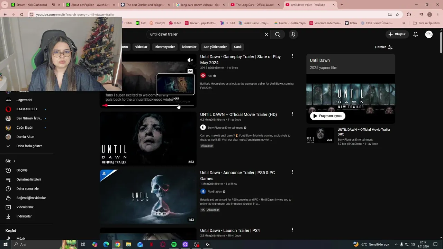Viewport: 443px width, 249px height.
Task: Expand the Siz section chevron
Action: point(14,161)
